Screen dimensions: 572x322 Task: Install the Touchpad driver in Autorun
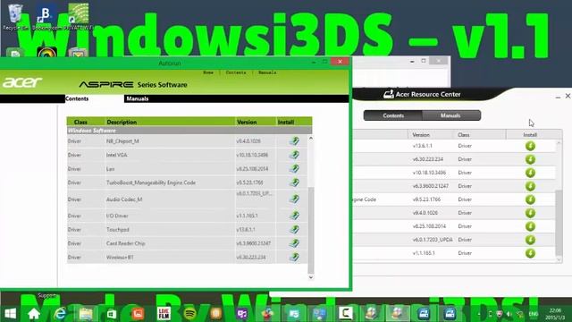(x=294, y=229)
